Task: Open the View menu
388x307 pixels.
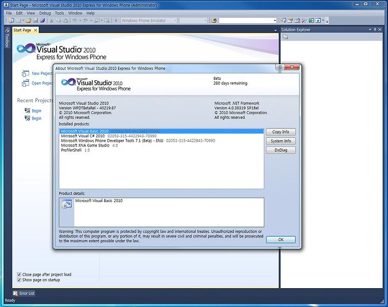Action: 31,13
